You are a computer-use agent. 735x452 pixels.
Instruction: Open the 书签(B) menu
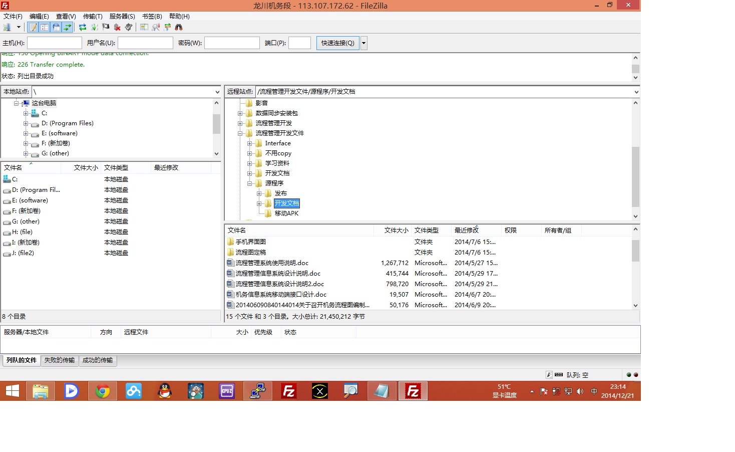152,16
